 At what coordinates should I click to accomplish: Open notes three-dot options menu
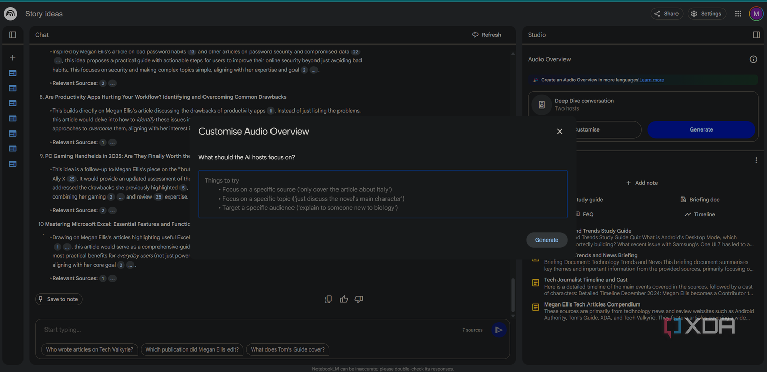tap(756, 160)
